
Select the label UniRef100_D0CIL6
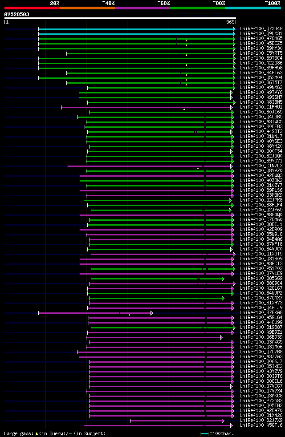click(x=261, y=381)
